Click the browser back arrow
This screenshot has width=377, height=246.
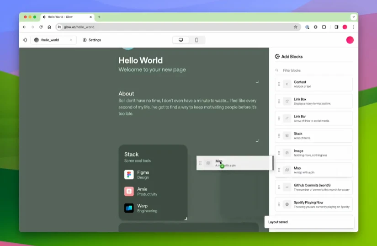(x=24, y=27)
